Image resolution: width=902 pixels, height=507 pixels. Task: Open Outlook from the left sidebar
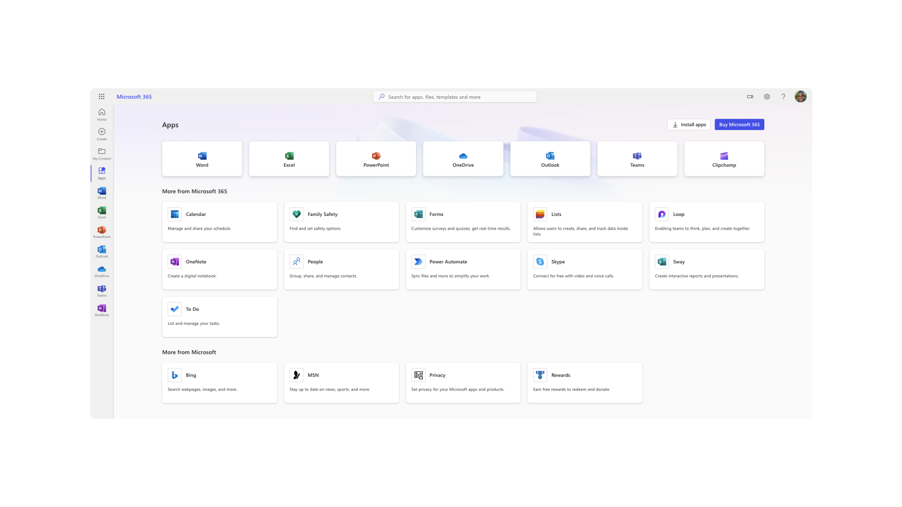[101, 252]
